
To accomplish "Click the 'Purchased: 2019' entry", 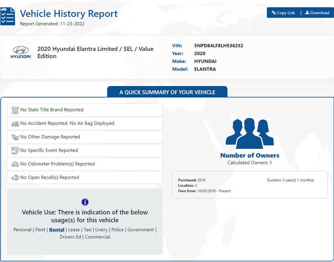I will pos(192,180).
